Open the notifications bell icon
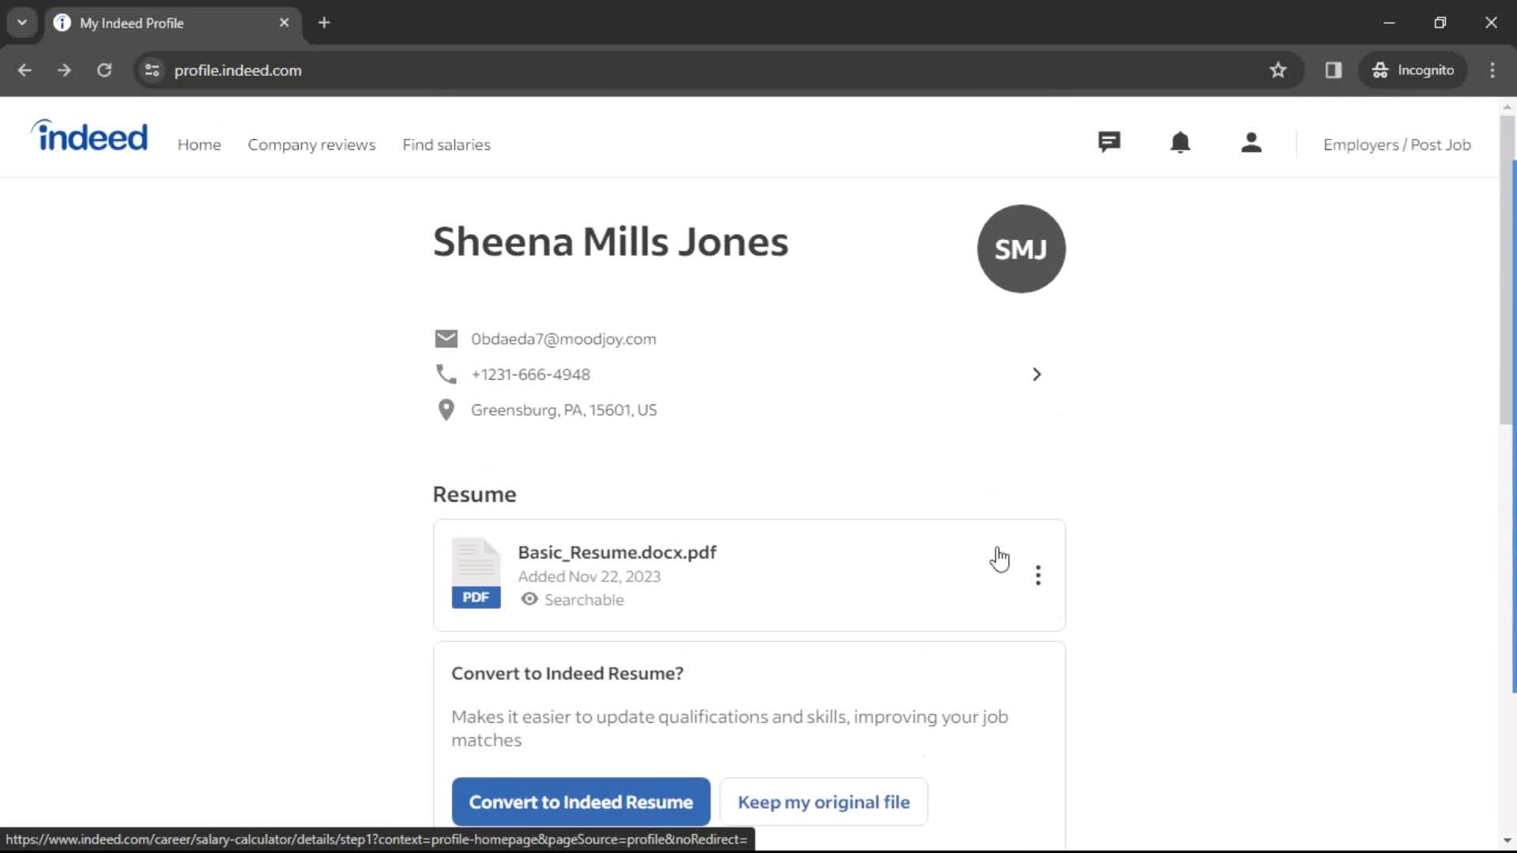This screenshot has width=1517, height=853. [1180, 144]
